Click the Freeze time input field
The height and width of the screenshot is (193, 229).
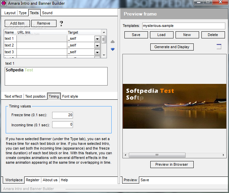point(63,115)
